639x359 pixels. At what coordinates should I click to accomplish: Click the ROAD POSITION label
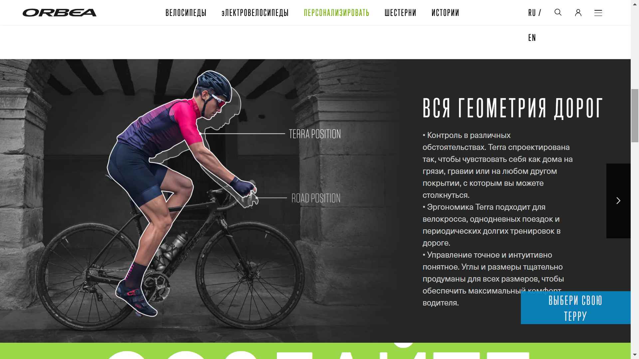[316, 198]
